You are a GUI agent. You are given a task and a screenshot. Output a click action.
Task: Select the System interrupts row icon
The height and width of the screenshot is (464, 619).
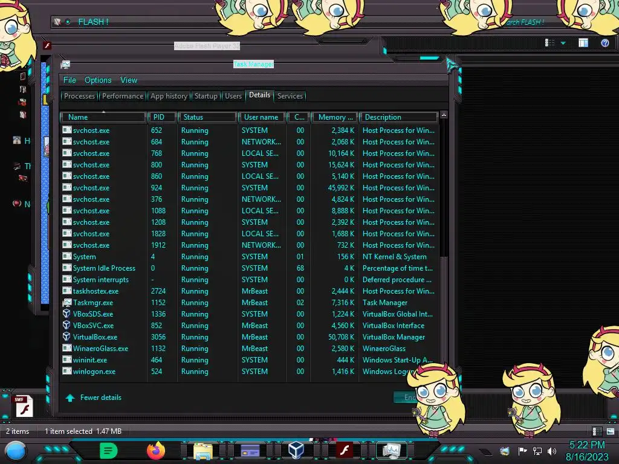pos(66,280)
